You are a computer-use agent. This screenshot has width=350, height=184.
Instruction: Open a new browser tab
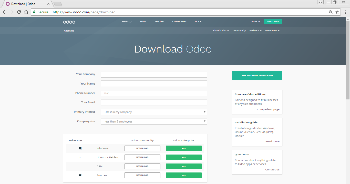coord(58,4)
